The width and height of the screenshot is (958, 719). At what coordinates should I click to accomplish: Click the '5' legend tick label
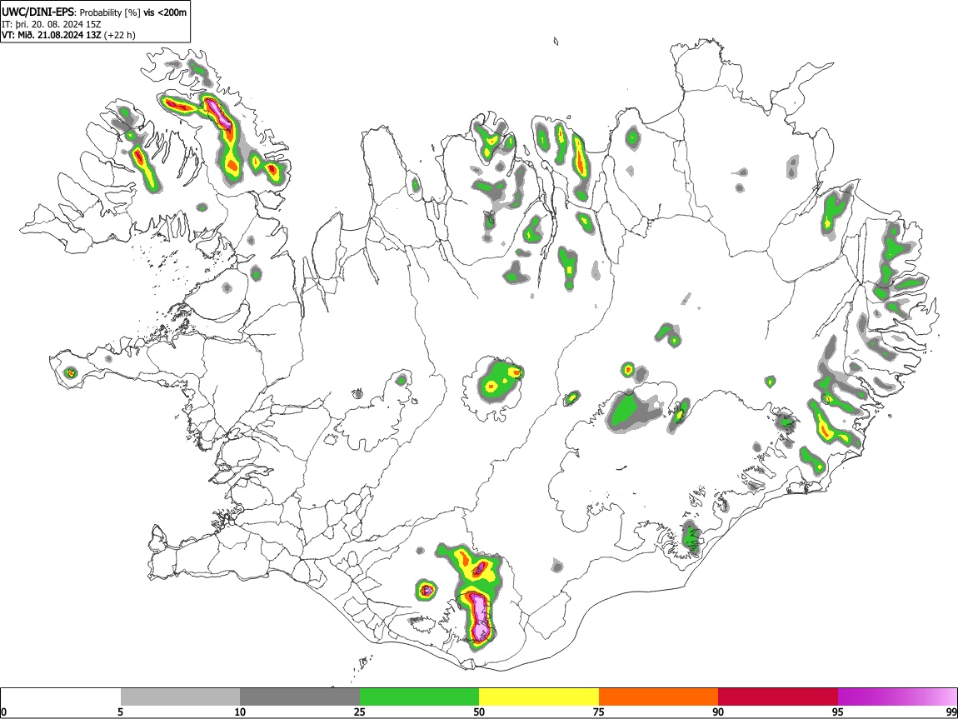click(x=120, y=712)
